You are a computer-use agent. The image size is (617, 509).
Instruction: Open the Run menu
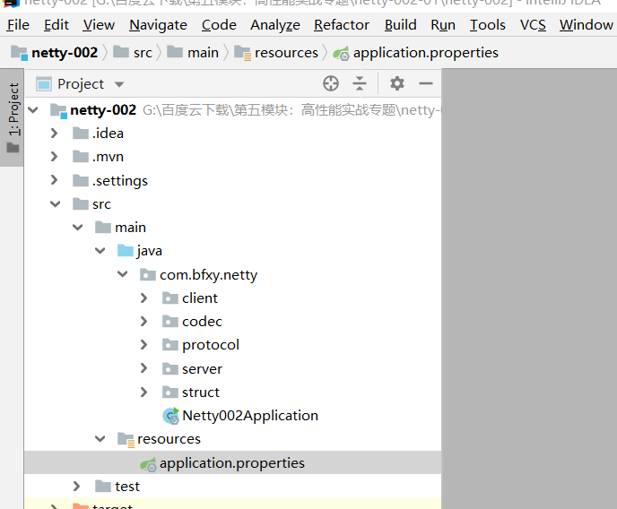443,25
